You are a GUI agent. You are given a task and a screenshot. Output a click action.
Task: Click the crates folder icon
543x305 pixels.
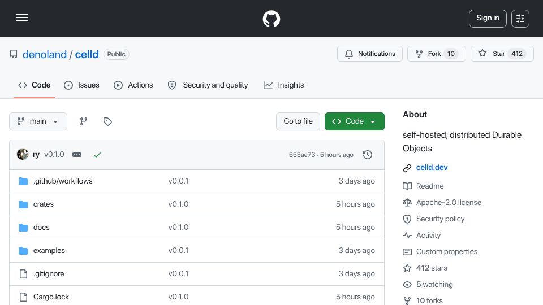(23, 204)
